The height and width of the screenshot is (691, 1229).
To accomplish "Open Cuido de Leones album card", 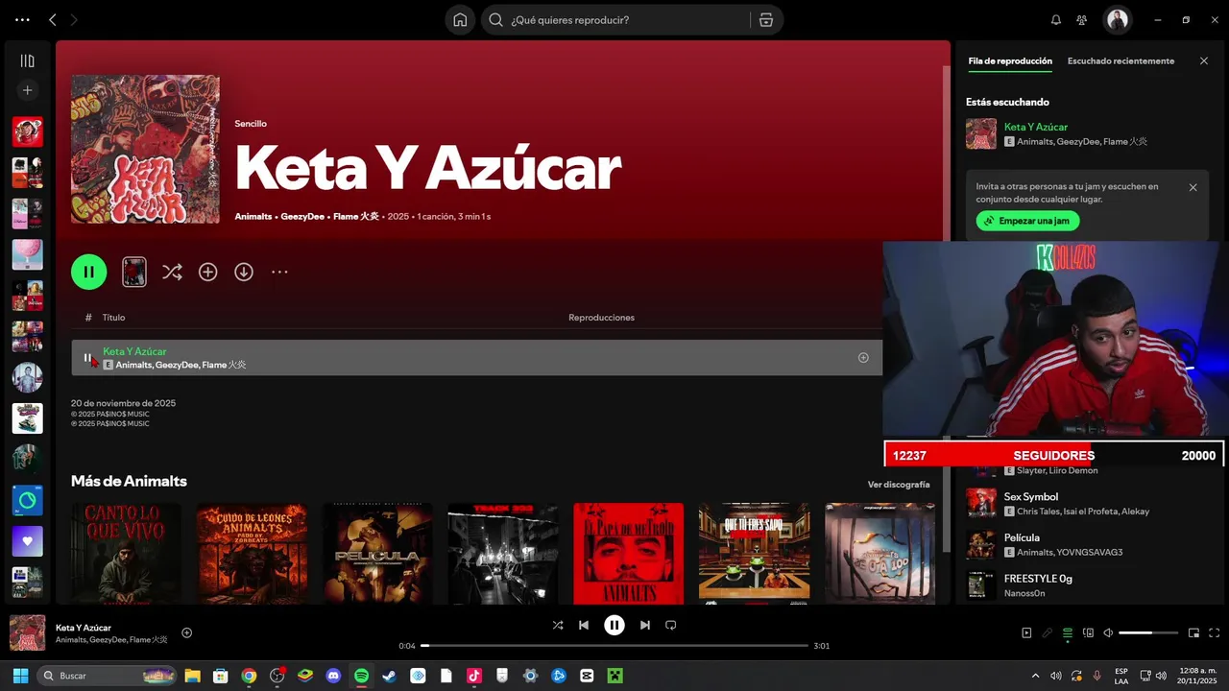I will click(252, 554).
